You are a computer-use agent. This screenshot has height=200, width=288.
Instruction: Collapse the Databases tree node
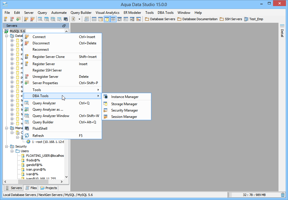pyautogui.click(x=7, y=36)
